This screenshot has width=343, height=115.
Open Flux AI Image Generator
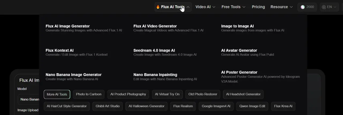click(x=68, y=26)
